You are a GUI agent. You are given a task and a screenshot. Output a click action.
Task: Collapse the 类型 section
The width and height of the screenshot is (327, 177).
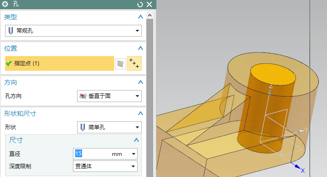coord(140,17)
